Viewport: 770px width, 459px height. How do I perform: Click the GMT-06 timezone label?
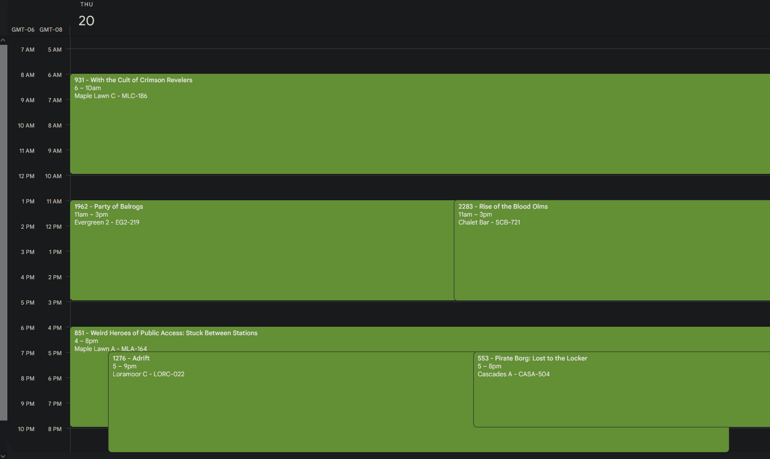click(23, 30)
